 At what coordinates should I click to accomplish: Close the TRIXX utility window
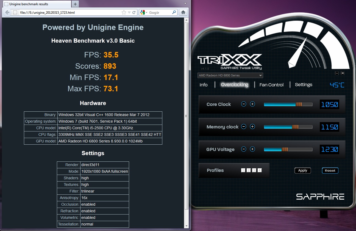(x=343, y=73)
